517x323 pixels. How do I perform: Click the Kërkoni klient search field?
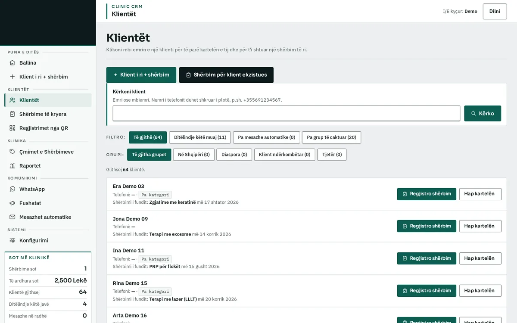287,113
